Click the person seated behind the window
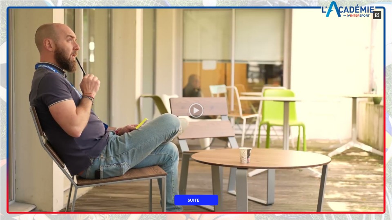This screenshot has width=392, height=220. point(192,86)
